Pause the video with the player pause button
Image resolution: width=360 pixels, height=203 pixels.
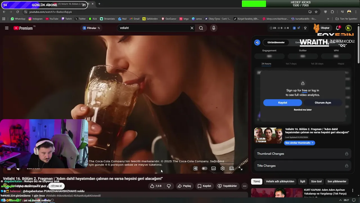(x=9, y=169)
